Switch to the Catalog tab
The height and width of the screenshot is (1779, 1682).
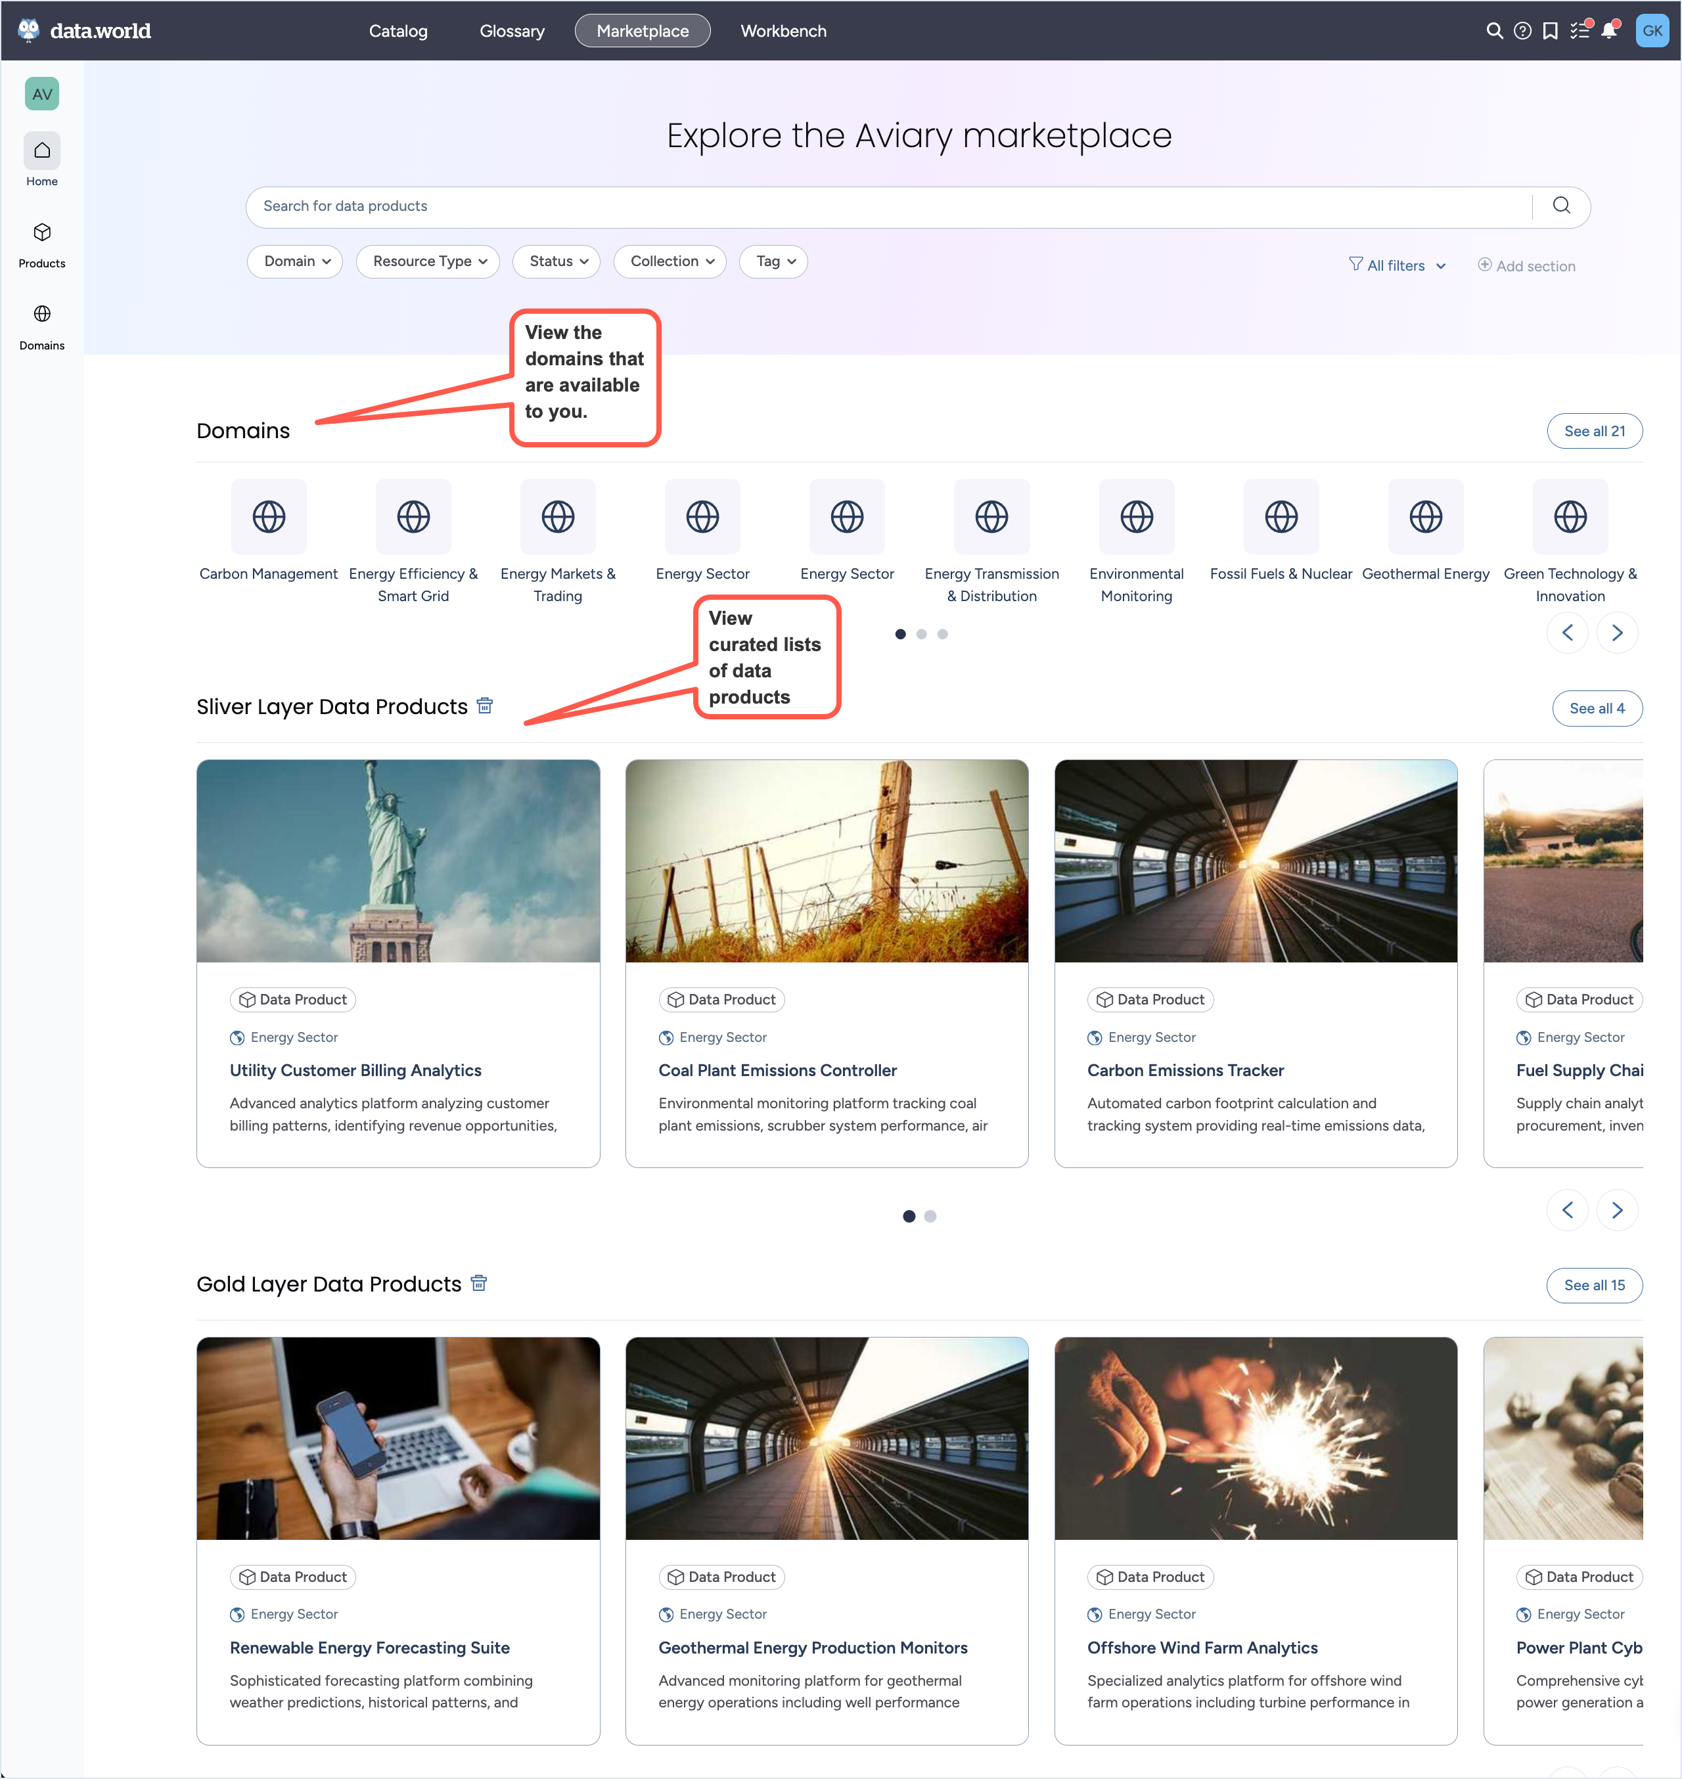point(398,30)
